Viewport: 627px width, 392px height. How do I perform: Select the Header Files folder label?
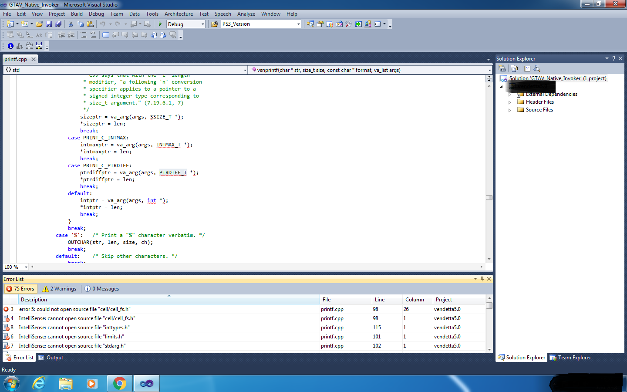tap(540, 102)
